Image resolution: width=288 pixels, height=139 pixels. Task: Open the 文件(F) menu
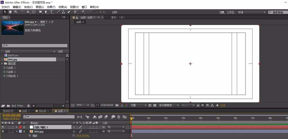5,7
